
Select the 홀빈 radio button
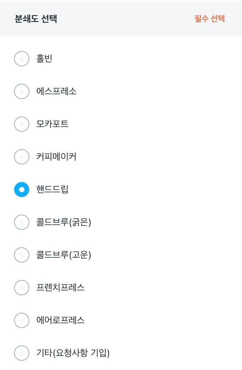[22, 59]
